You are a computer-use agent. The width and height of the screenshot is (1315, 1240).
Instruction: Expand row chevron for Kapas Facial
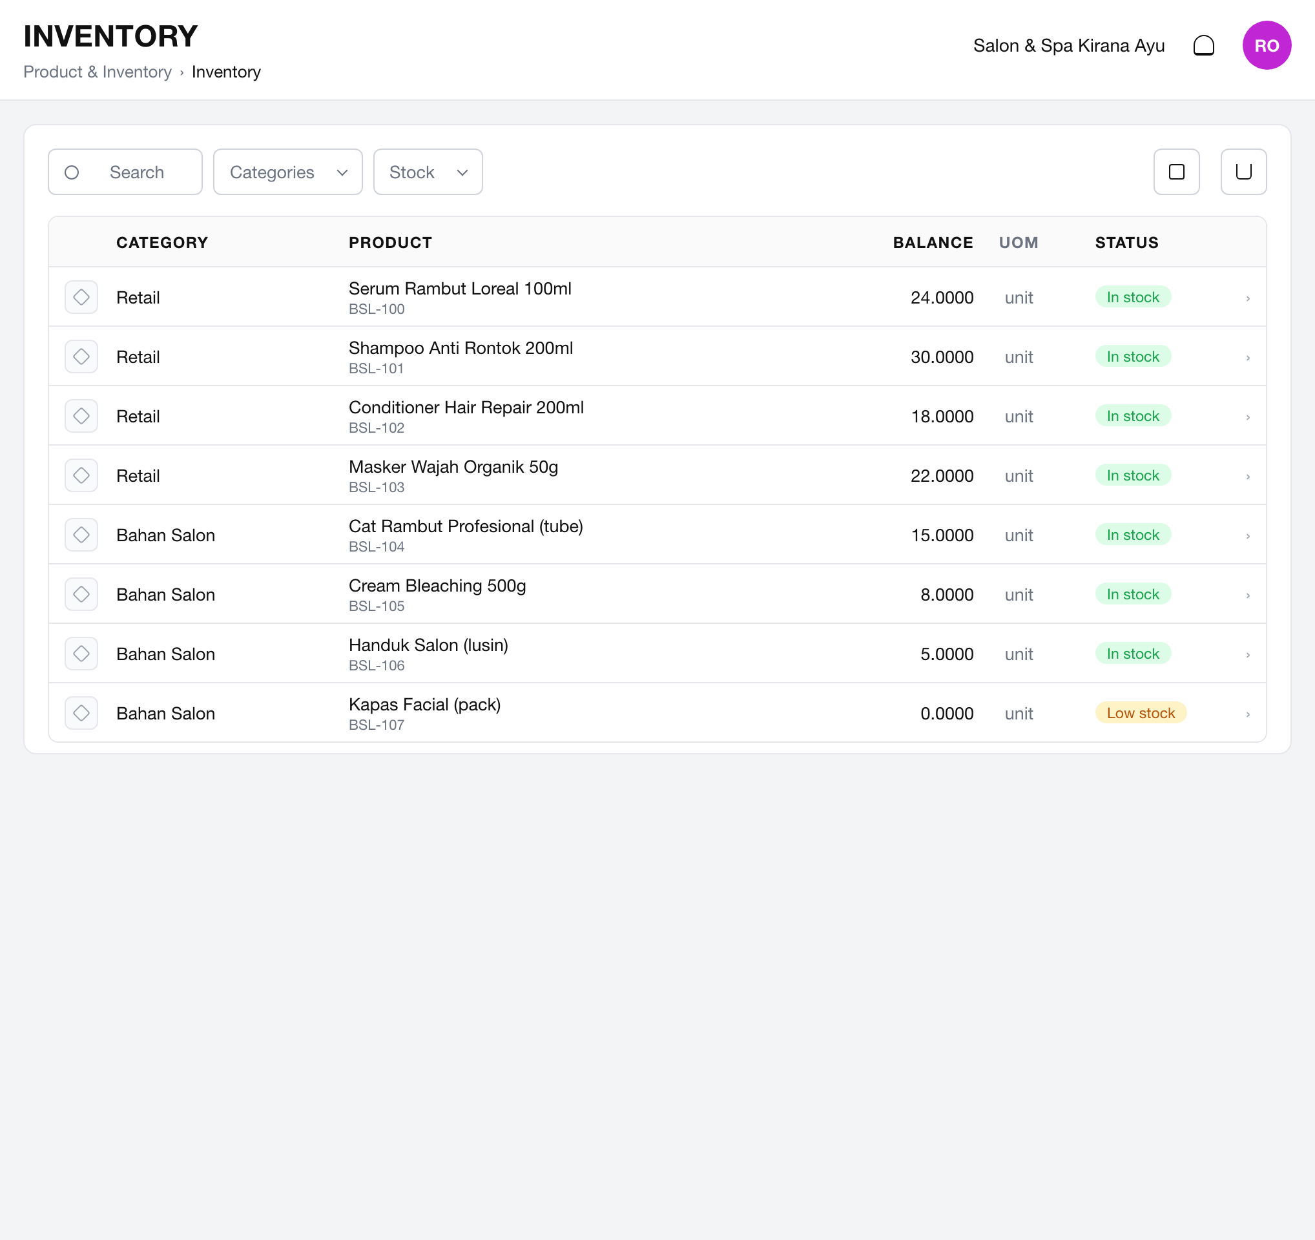pyautogui.click(x=1248, y=714)
